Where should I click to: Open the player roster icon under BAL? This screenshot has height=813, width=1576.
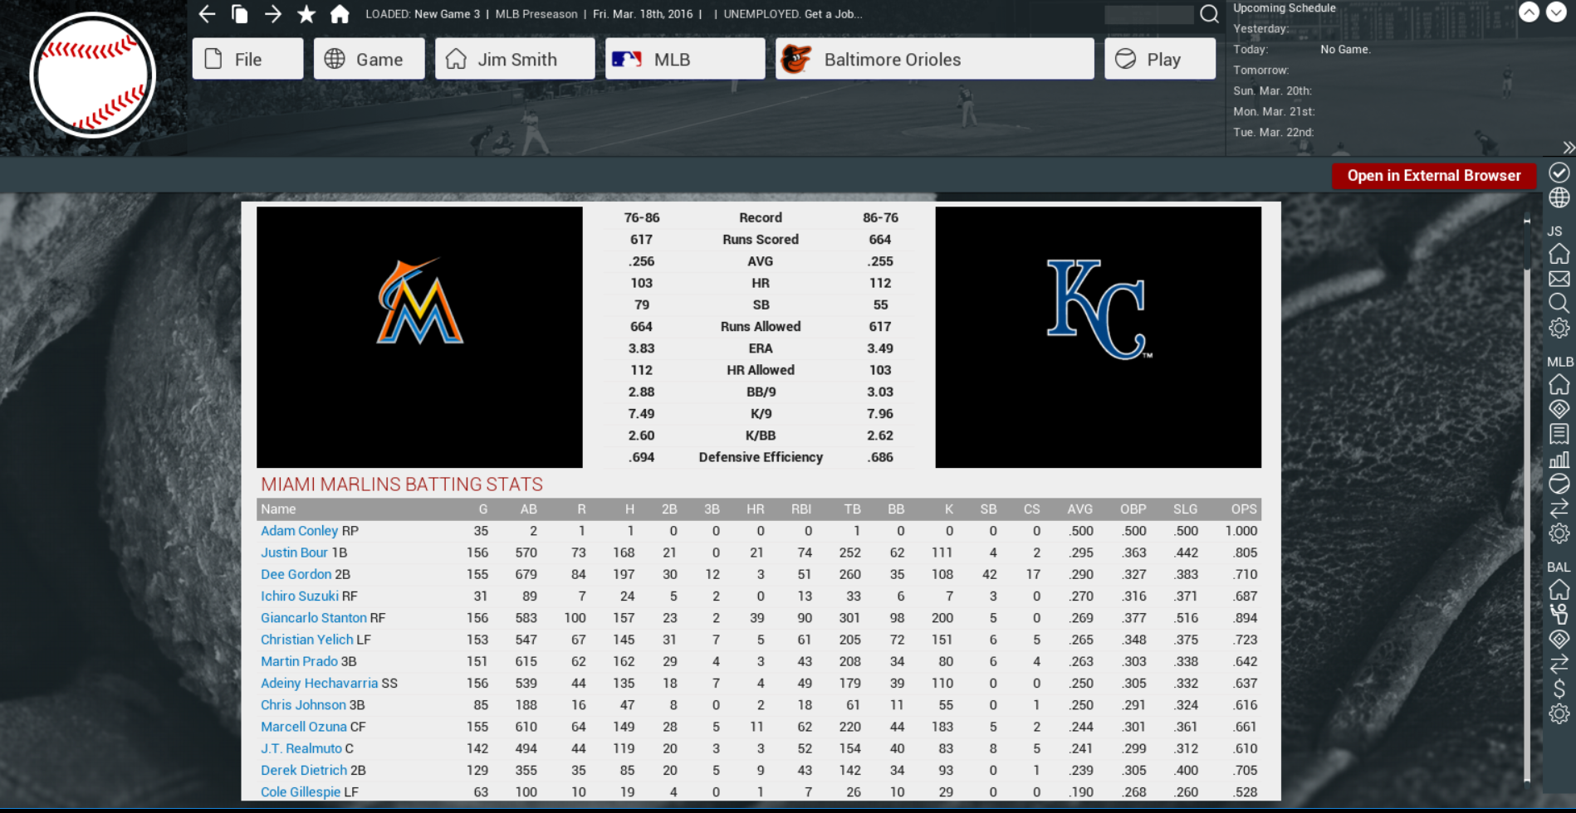coord(1559,614)
